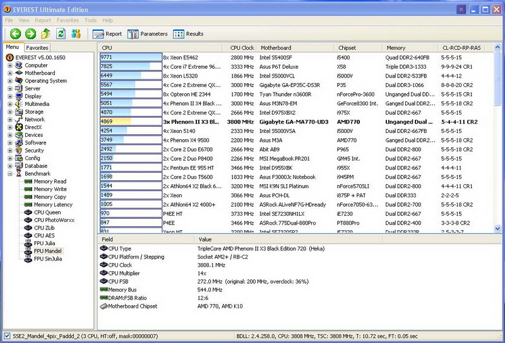Open the Report toolbar button
Screen dimensions: 505x343
click(x=107, y=34)
